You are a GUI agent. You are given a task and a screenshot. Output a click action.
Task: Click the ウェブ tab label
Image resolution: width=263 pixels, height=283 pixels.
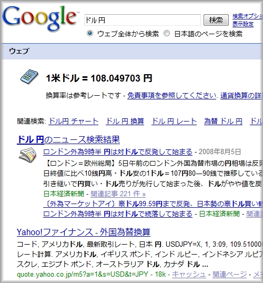coord(19,51)
